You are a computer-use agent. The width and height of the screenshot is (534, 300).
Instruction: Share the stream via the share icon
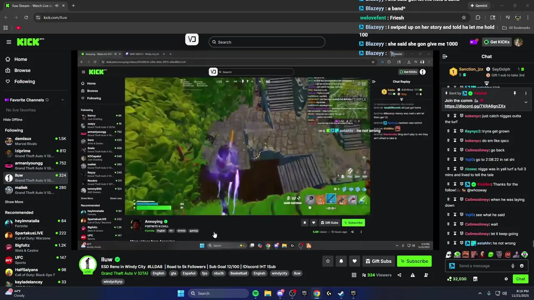coord(399,275)
